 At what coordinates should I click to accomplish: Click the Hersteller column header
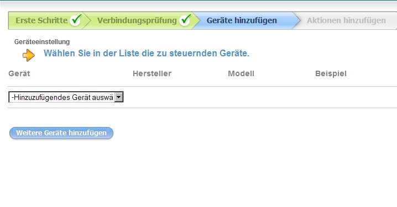point(152,73)
